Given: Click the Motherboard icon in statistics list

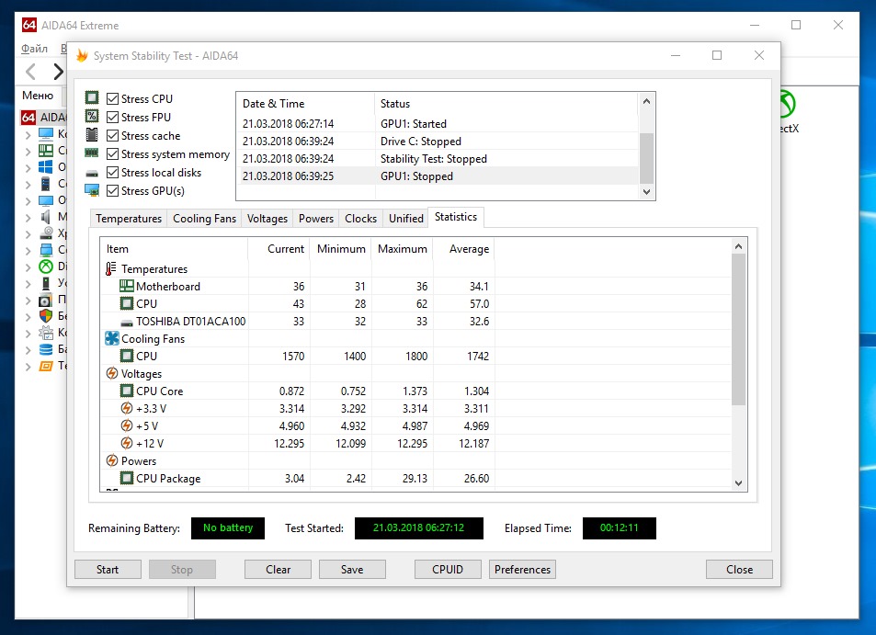Looking at the screenshot, I should pyautogui.click(x=127, y=286).
